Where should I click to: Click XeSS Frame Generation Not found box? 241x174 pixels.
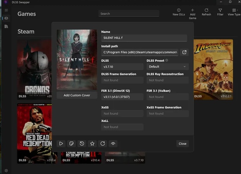click(167, 114)
